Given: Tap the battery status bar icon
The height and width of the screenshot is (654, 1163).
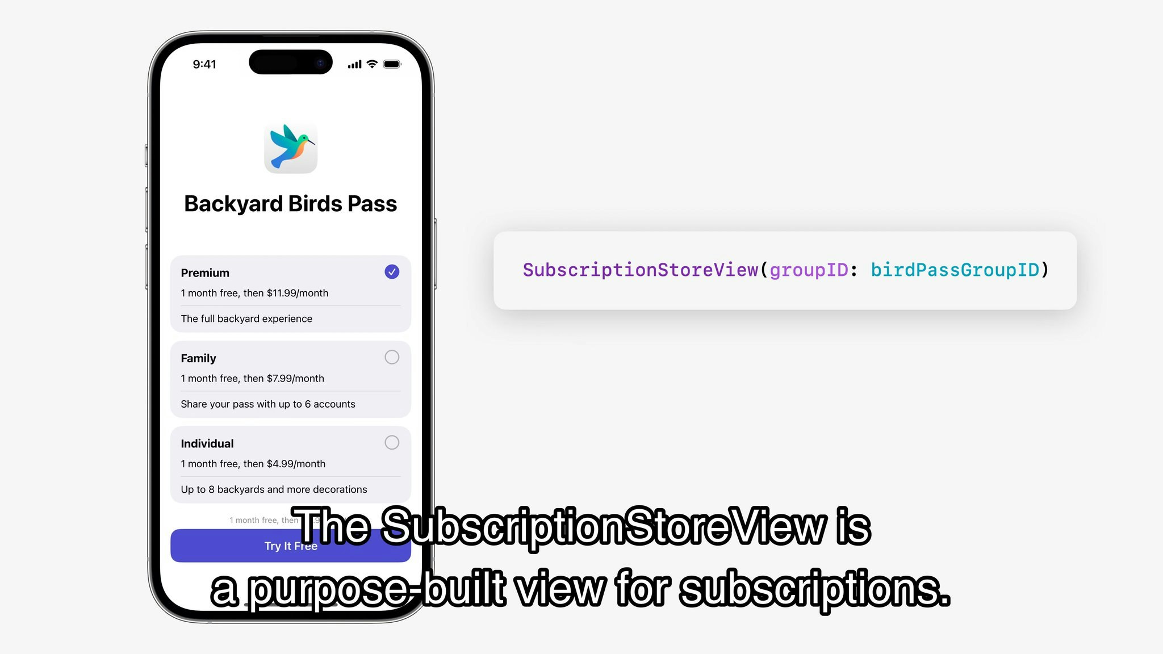Looking at the screenshot, I should pos(392,64).
